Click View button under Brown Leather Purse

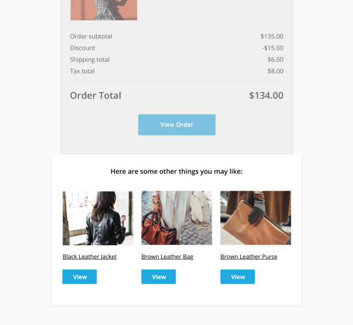click(237, 277)
